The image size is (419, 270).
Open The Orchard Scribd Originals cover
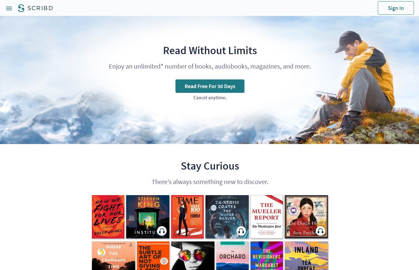(232, 256)
